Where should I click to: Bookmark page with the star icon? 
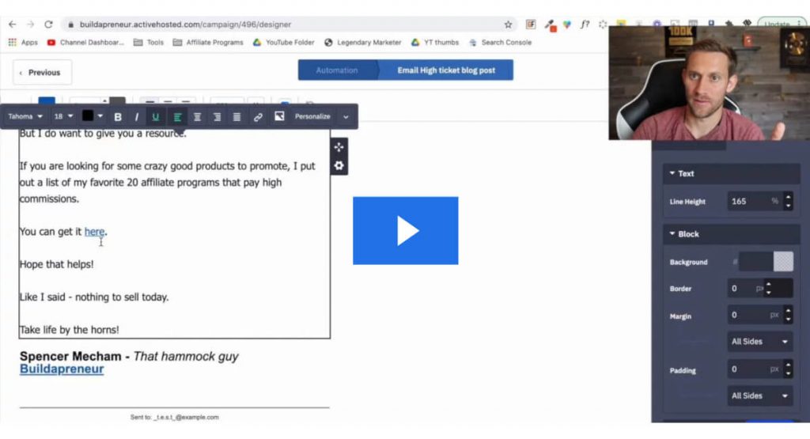point(508,25)
